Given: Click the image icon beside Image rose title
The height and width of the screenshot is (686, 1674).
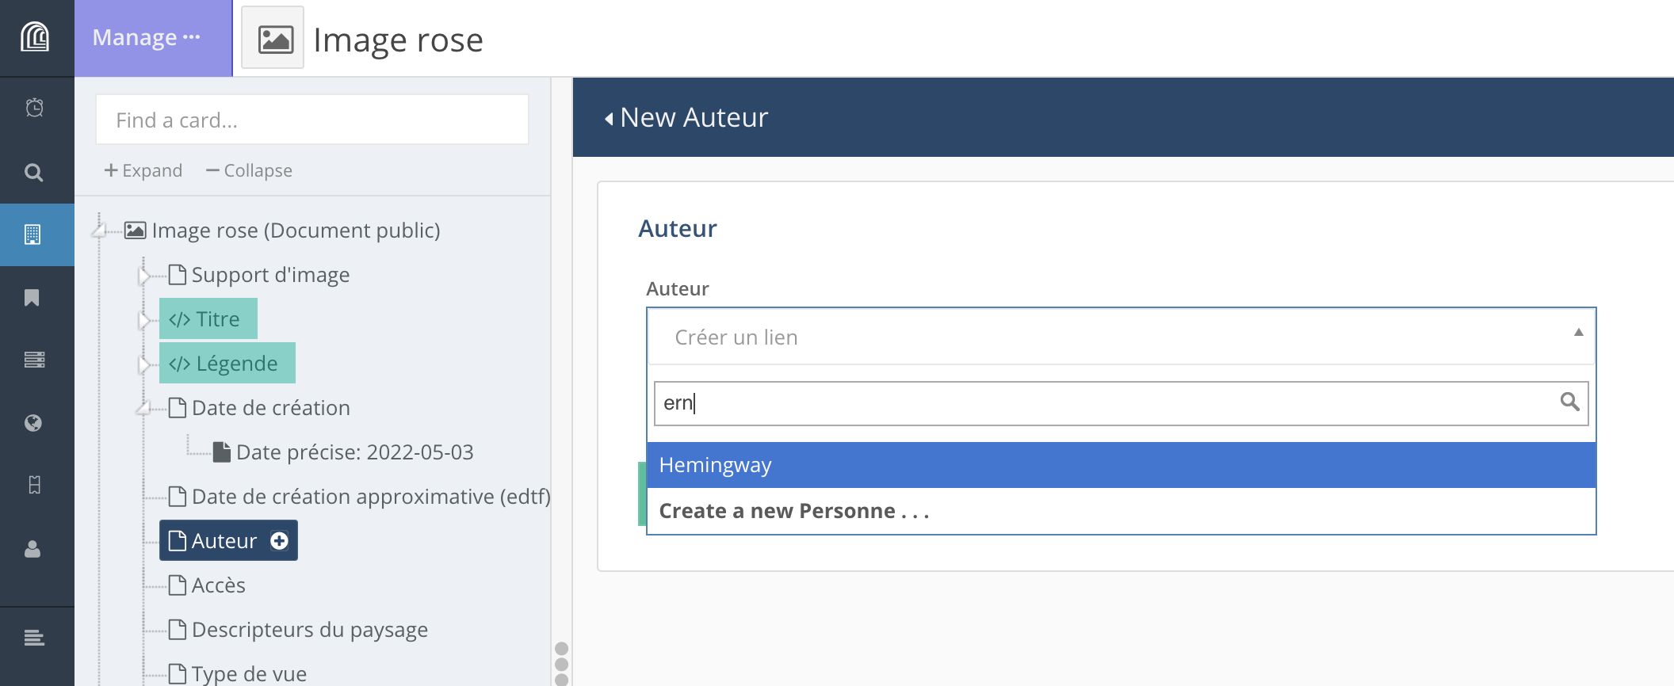Looking at the screenshot, I should pyautogui.click(x=273, y=39).
